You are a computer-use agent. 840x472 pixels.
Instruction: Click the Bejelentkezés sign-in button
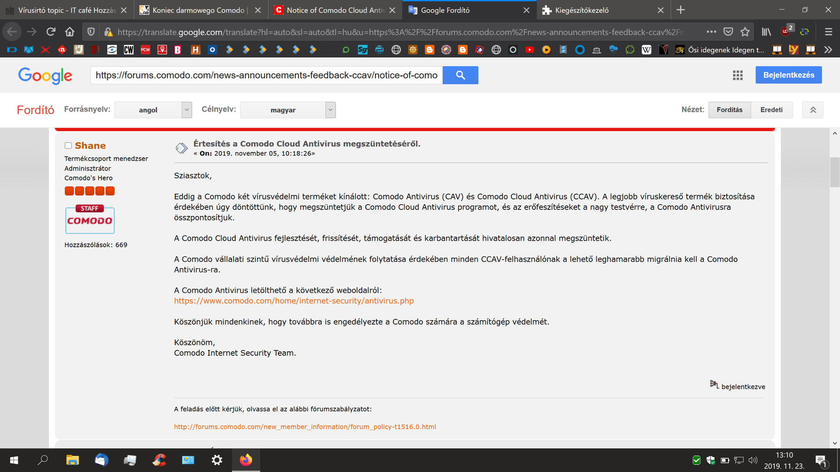788,75
